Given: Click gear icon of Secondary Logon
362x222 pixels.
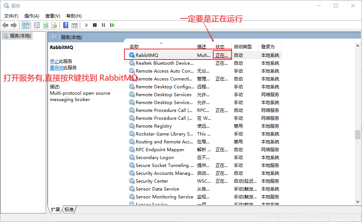Looking at the screenshot, I should (132, 157).
